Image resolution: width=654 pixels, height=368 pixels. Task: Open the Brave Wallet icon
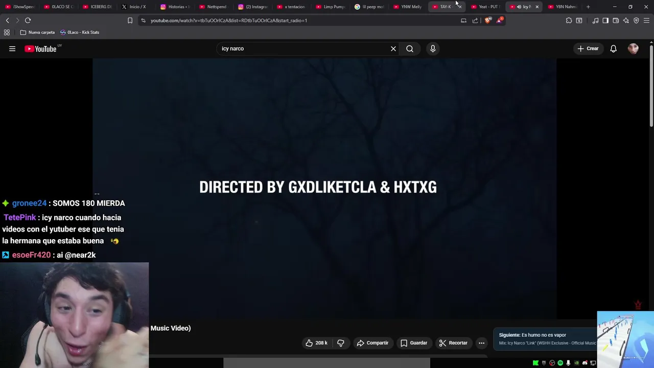click(616, 20)
